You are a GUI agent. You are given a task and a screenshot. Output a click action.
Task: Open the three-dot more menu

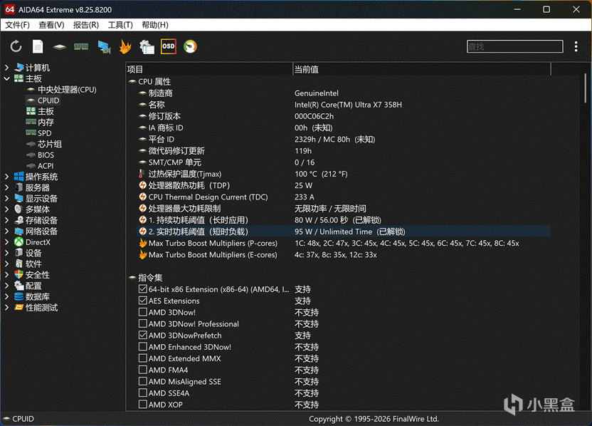click(x=576, y=46)
